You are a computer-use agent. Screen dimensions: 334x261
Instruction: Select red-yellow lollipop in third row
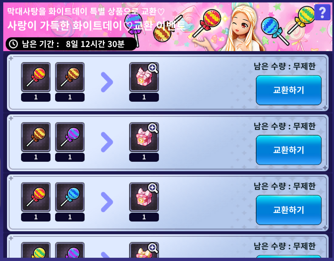pyautogui.click(x=36, y=197)
